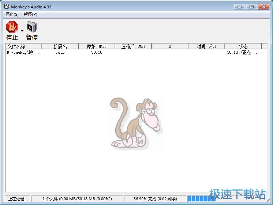Select the D:\backup file row
Viewport: 273px width, 205px height.
point(136,52)
